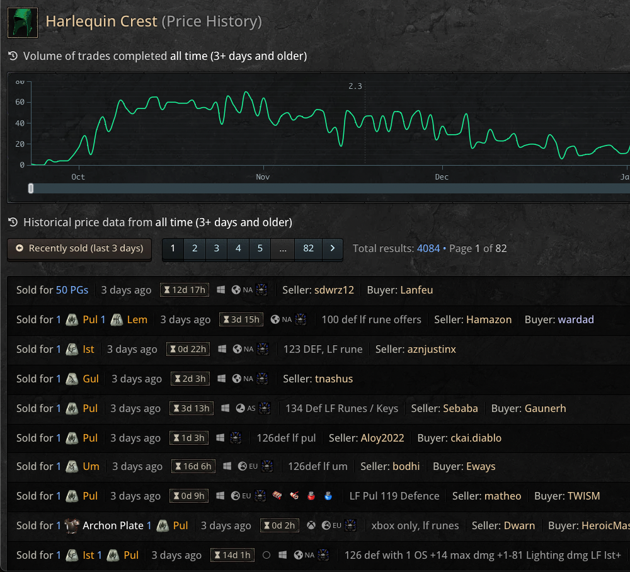Screen dimensions: 630x572
Task: Click the Um rune icon
Action: click(72, 466)
